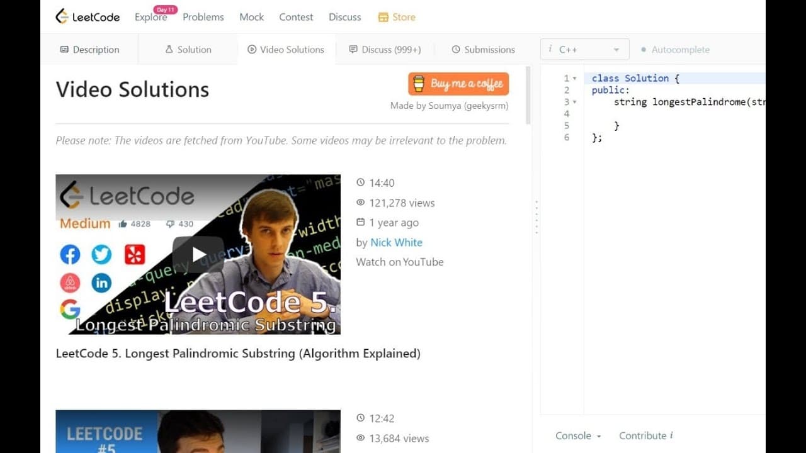Click the language info 'i' icon

point(550,49)
